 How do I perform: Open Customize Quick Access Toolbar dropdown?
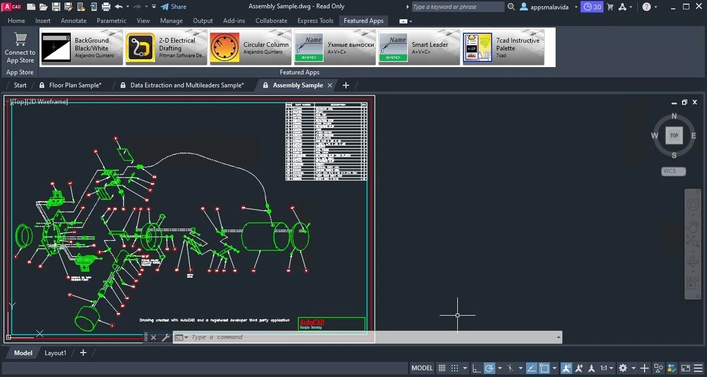point(154,7)
